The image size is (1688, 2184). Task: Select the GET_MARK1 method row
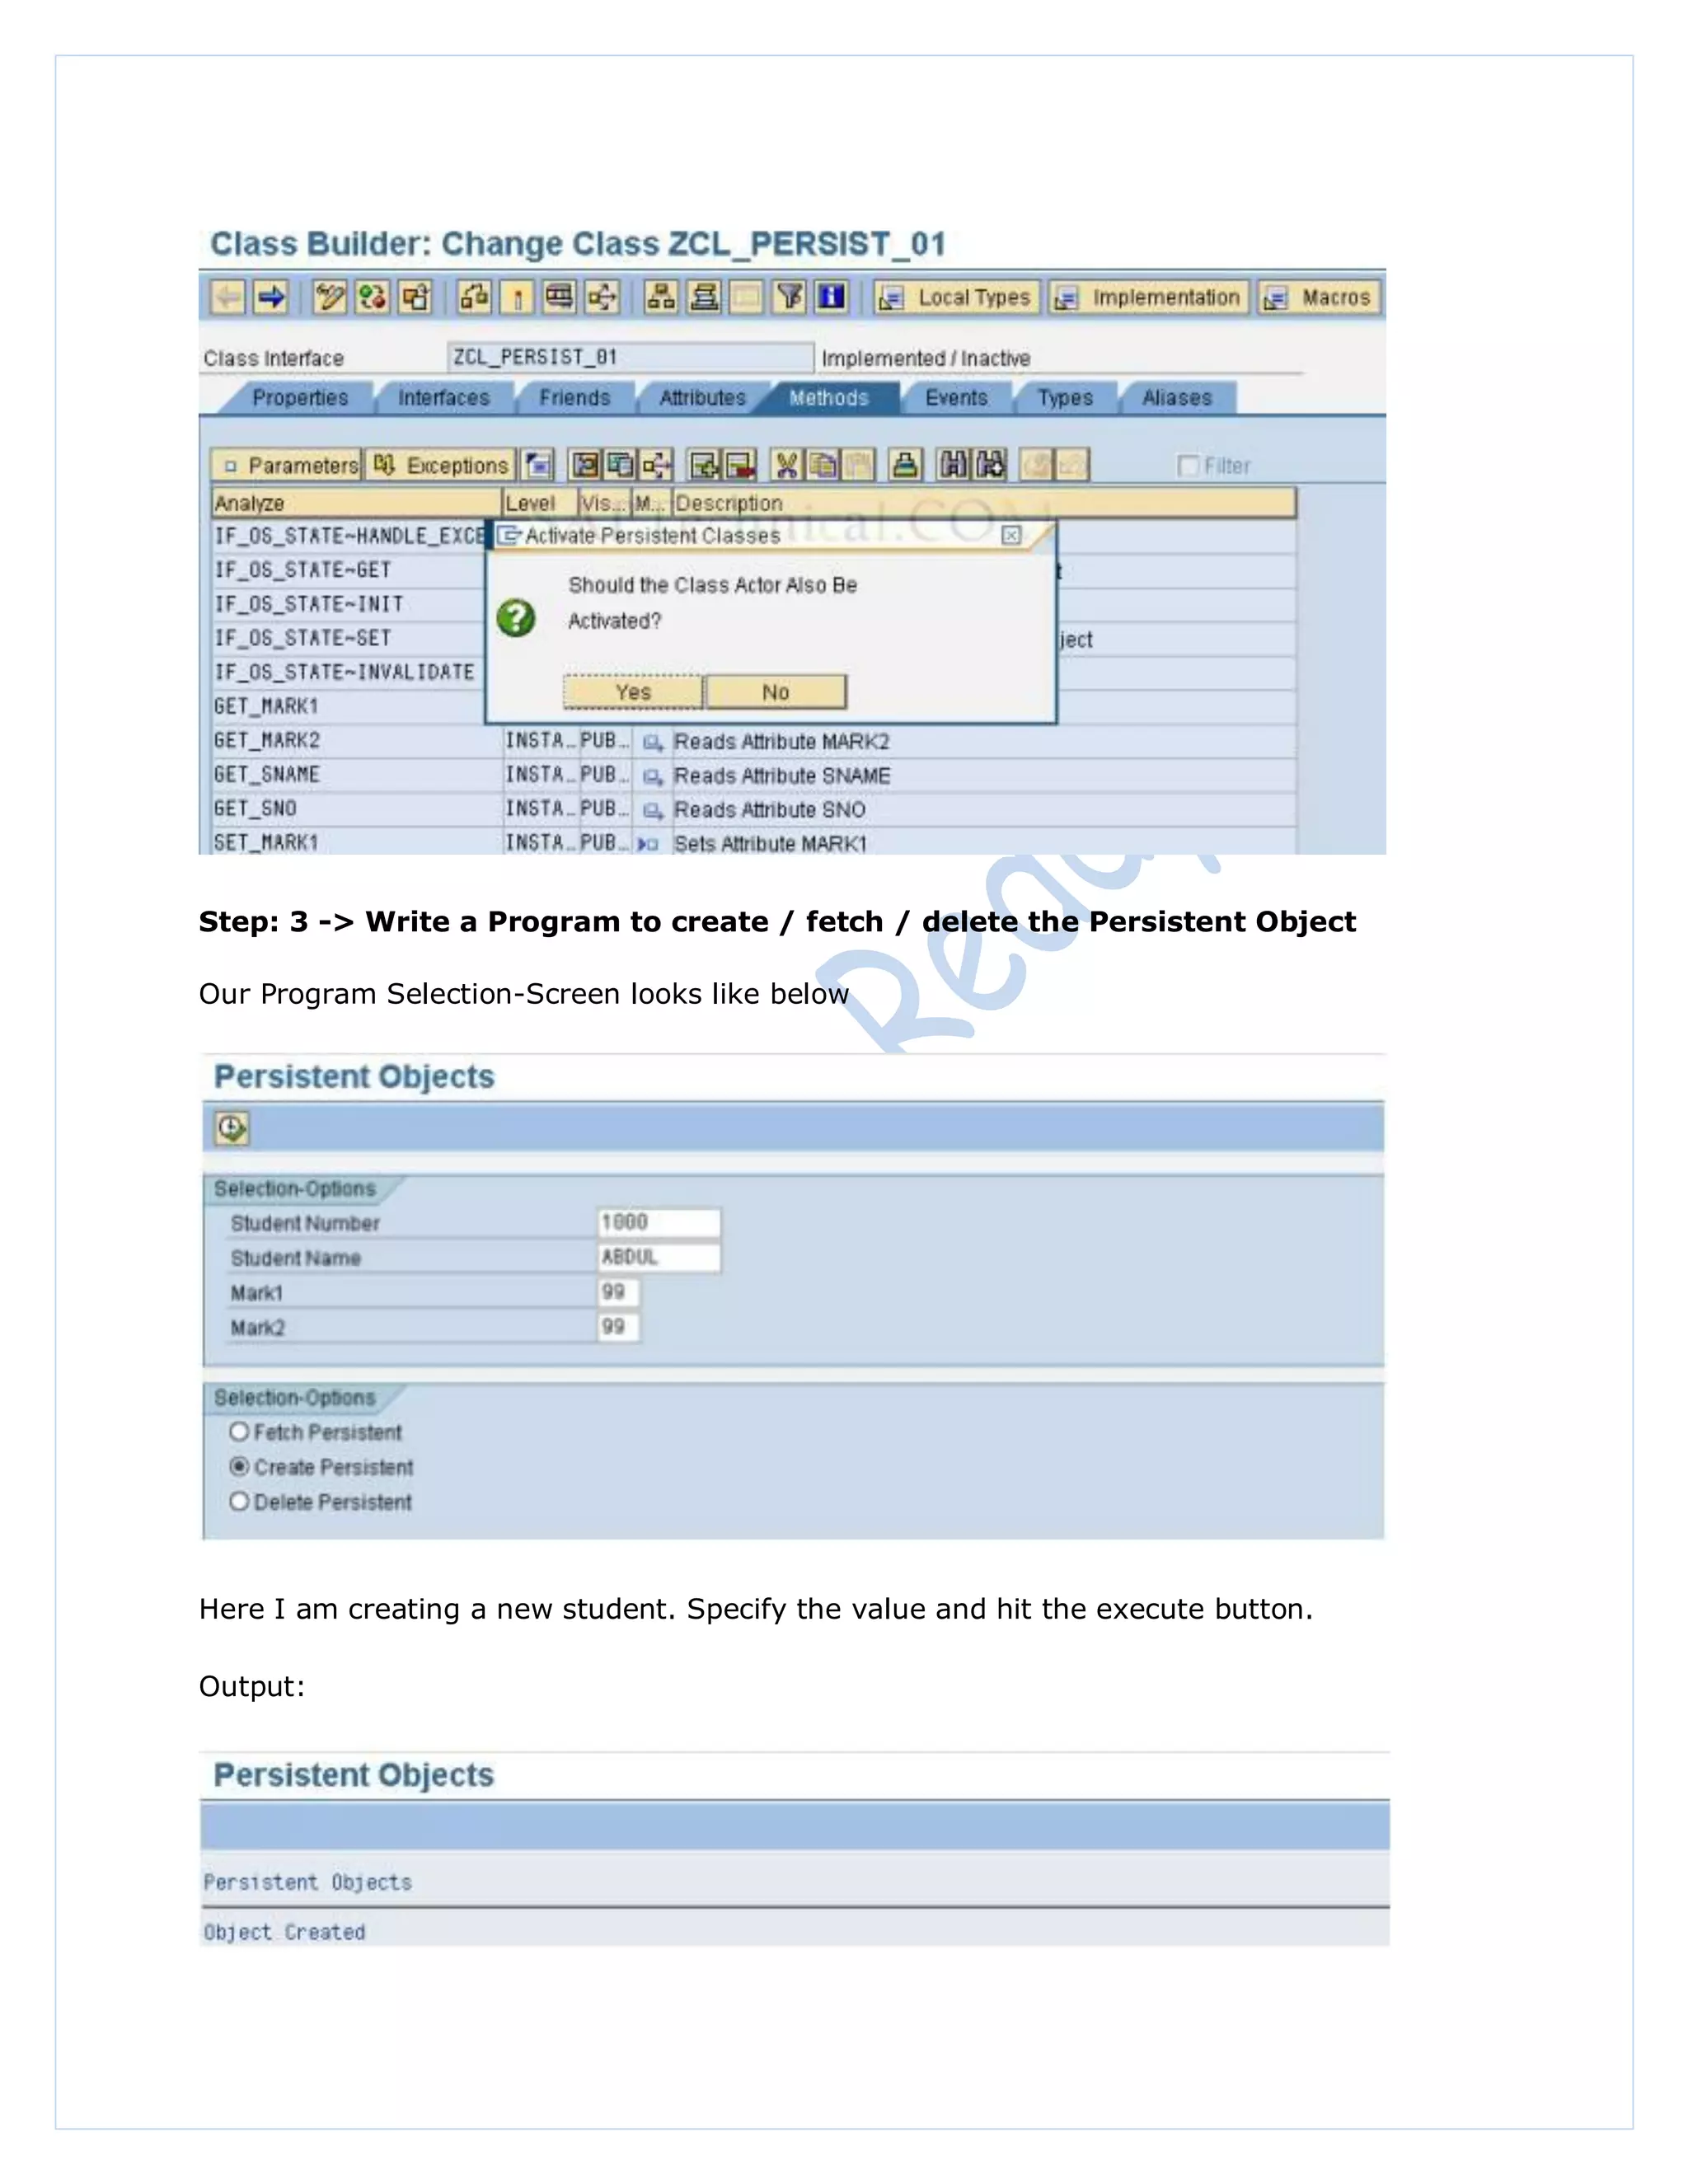pos(348,706)
